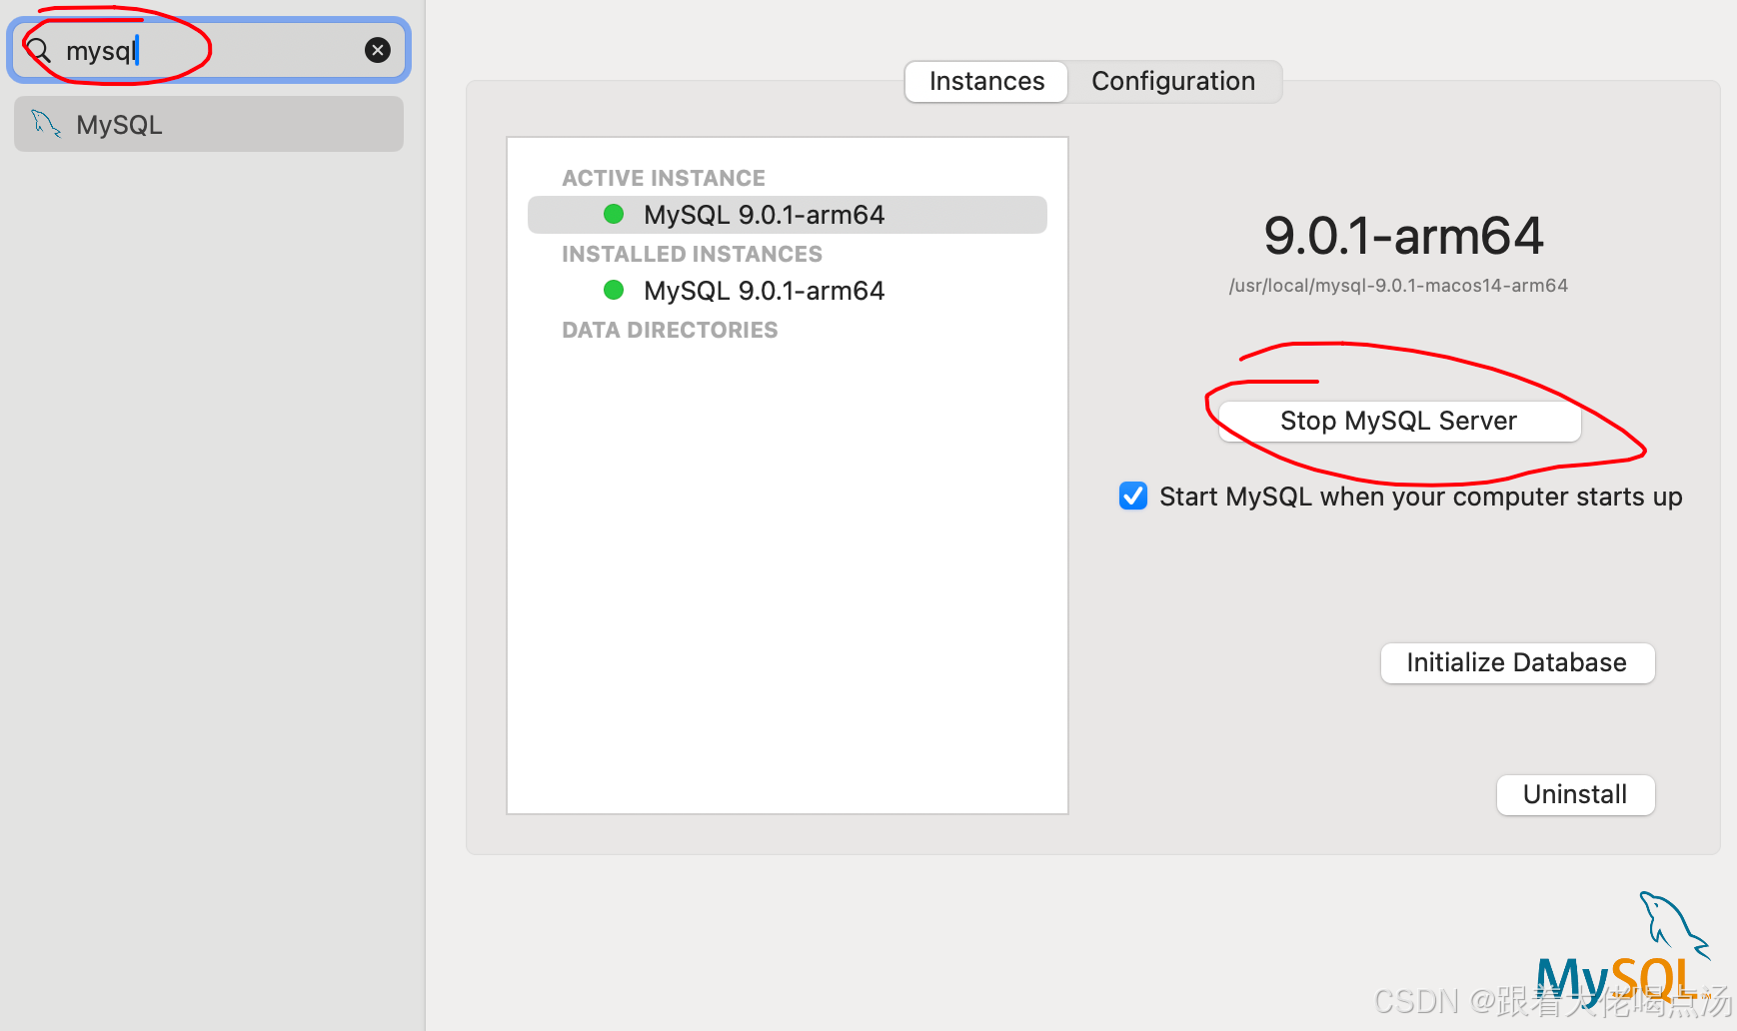This screenshot has width=1737, height=1031.
Task: Select MySQL 9.0.1-arm64 under Installed Instances
Action: (x=788, y=291)
